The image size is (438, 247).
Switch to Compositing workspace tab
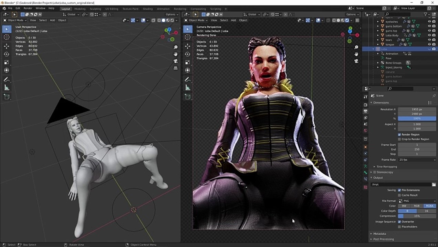tap(198, 9)
